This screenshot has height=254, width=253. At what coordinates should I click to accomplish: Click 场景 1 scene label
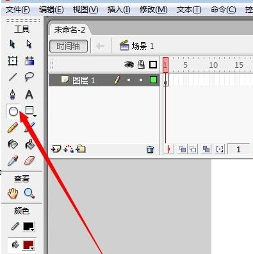coord(143,46)
